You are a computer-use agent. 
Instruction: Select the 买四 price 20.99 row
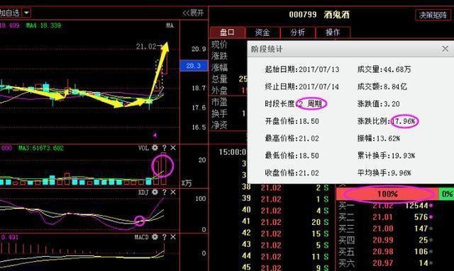386,240
